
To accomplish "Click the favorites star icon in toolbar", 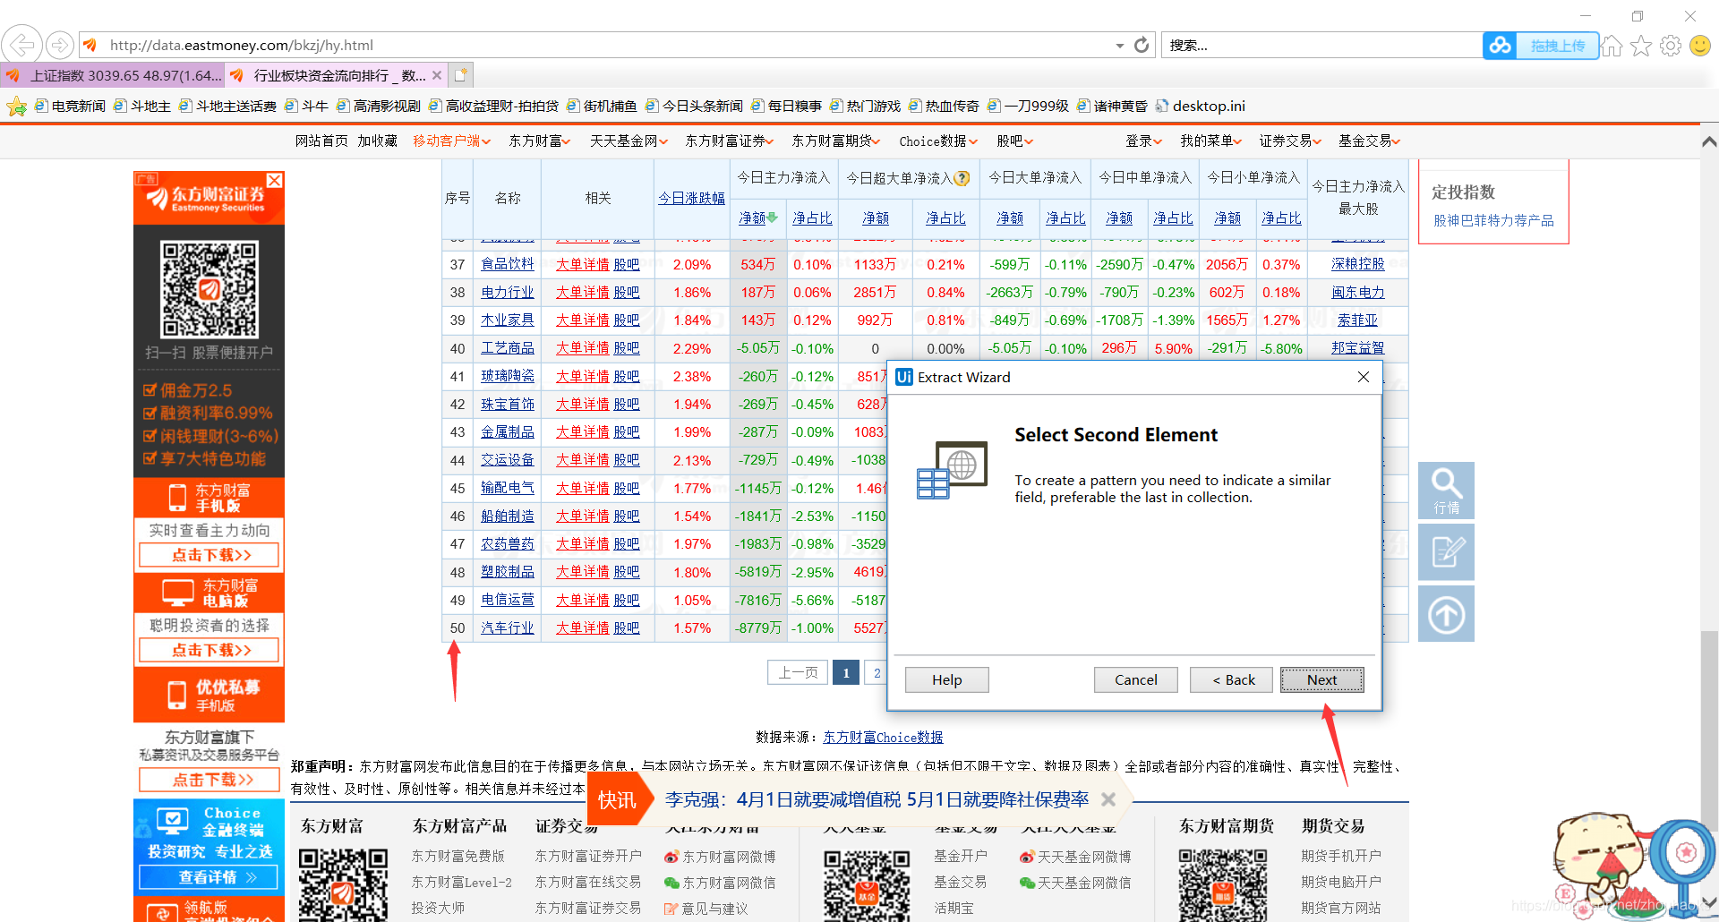I will click(1641, 46).
